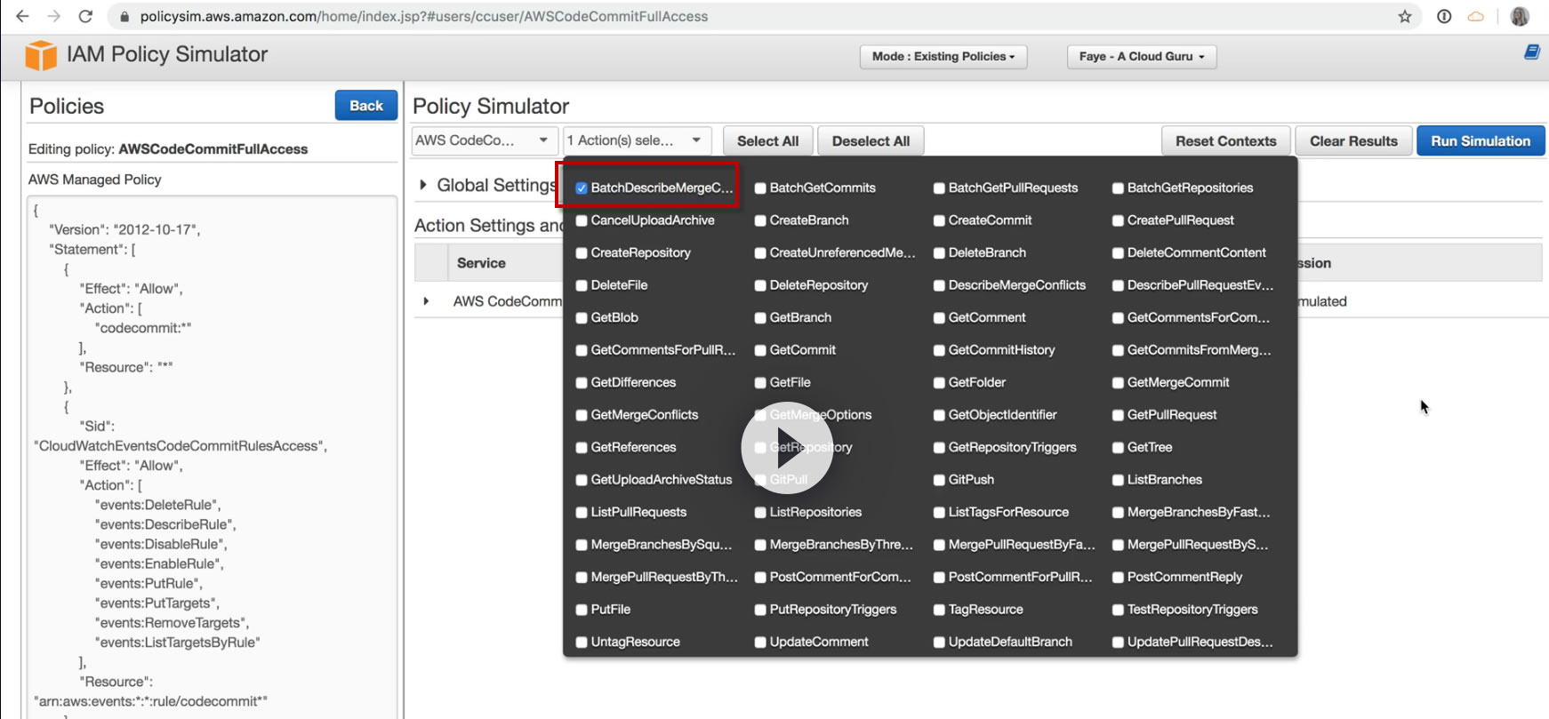Check the CreateRepository action

[x=582, y=253]
